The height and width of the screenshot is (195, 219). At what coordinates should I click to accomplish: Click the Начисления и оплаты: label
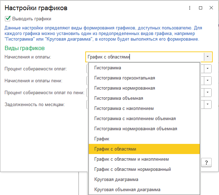[28, 57]
